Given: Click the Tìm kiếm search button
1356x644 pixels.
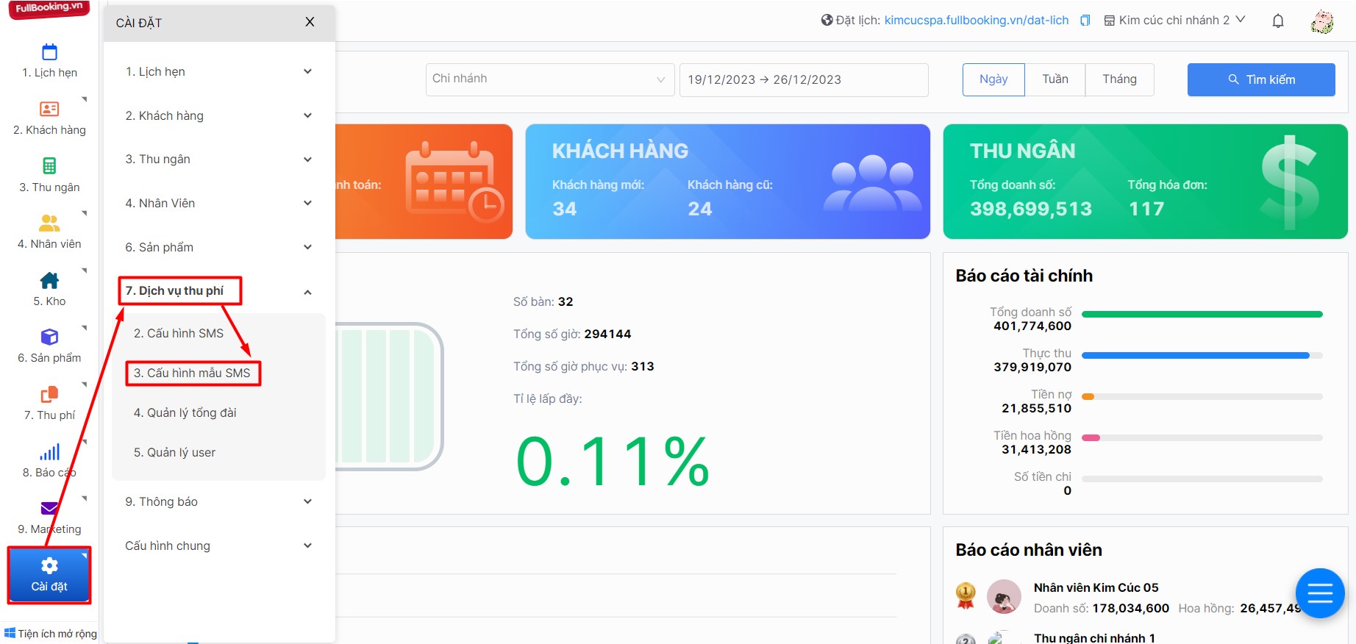Looking at the screenshot, I should pos(1260,79).
